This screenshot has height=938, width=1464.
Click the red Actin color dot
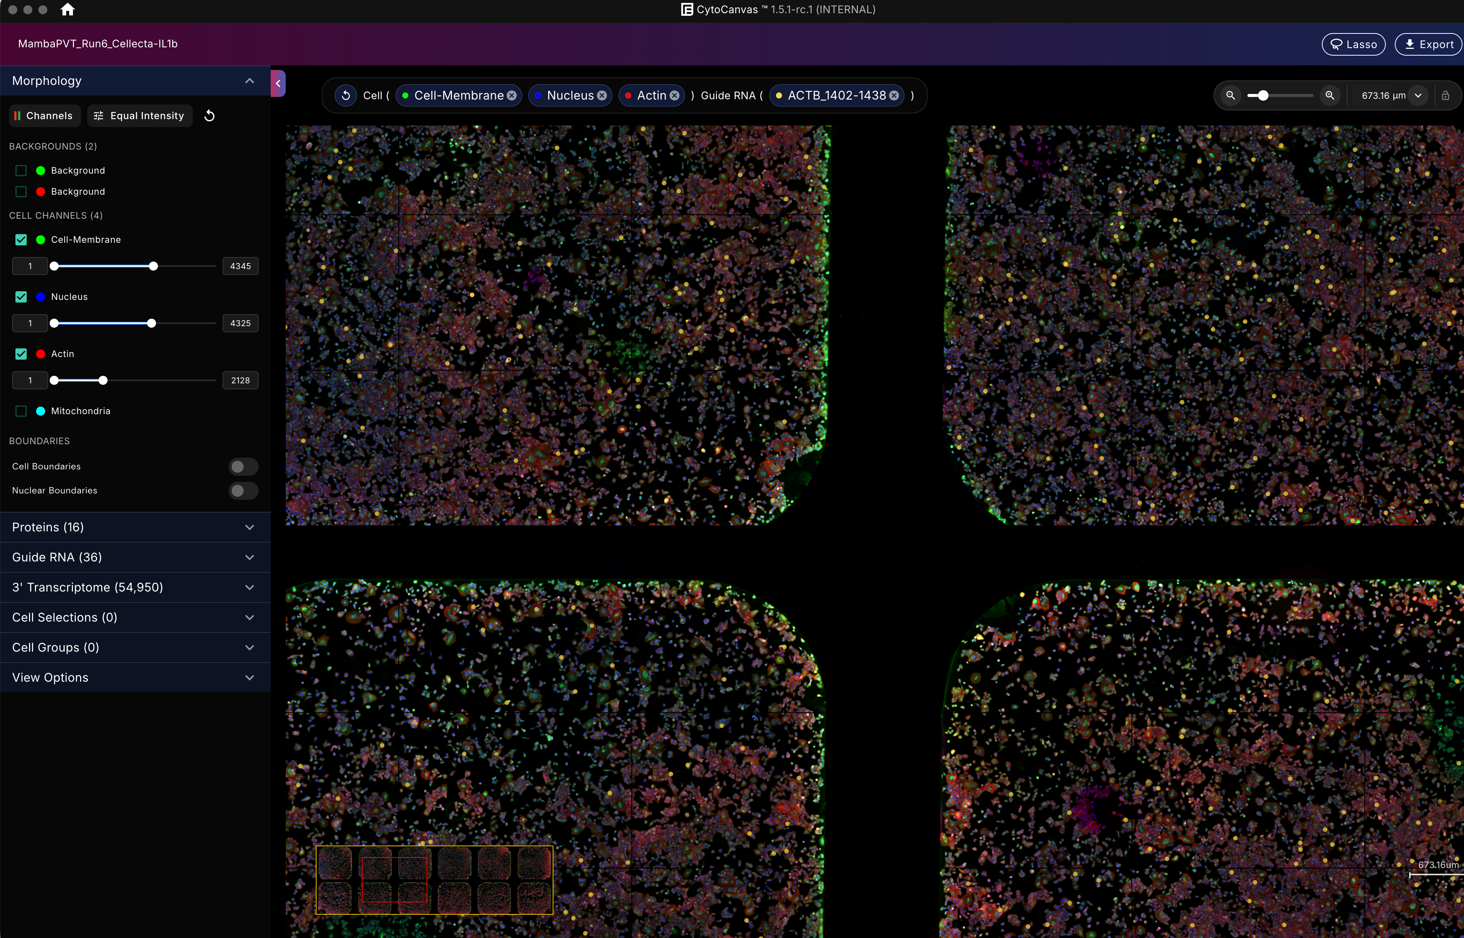pyautogui.click(x=41, y=354)
